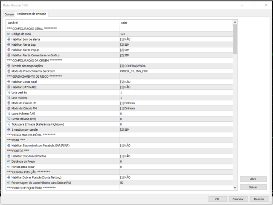Edit the Lote padrão value 1
This screenshot has height=205, width=273.
176,92
